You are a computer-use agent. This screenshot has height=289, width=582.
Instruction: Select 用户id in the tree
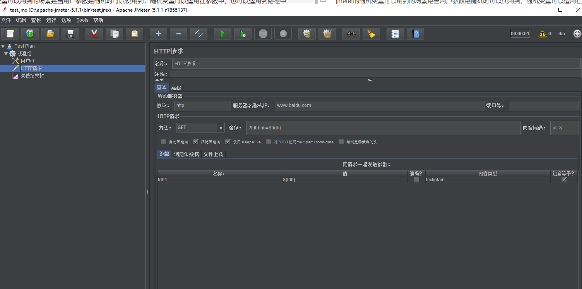(27, 61)
